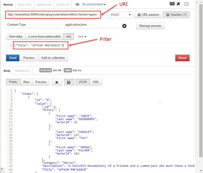Screen dimensions: 203x173
Task: Select the response Preview view
Action: tap(41, 82)
